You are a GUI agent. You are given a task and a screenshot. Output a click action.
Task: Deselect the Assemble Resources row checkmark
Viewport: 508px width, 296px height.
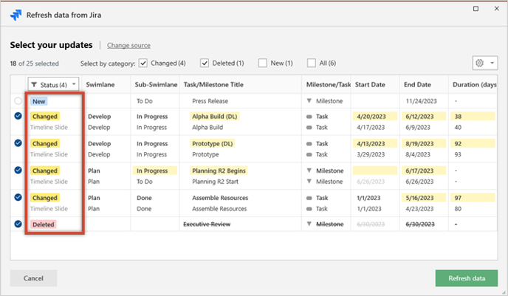click(18, 197)
